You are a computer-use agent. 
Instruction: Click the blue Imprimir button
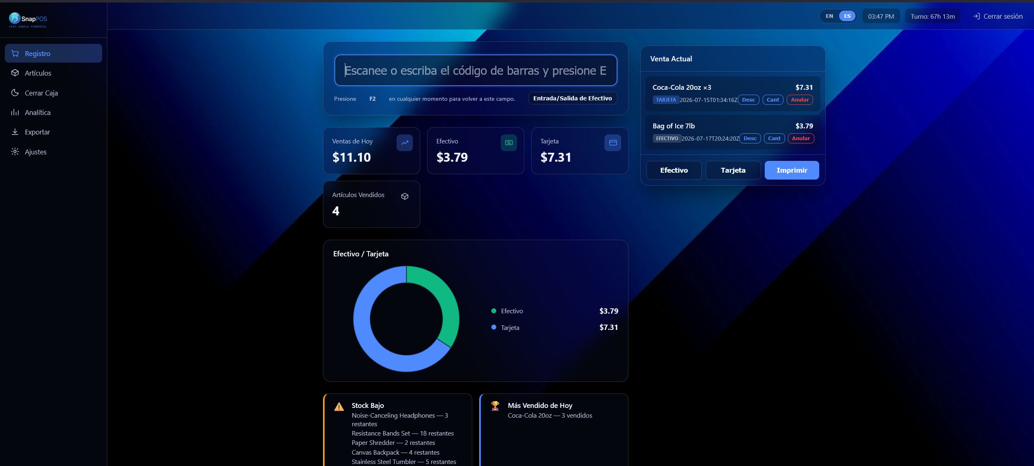pos(792,170)
